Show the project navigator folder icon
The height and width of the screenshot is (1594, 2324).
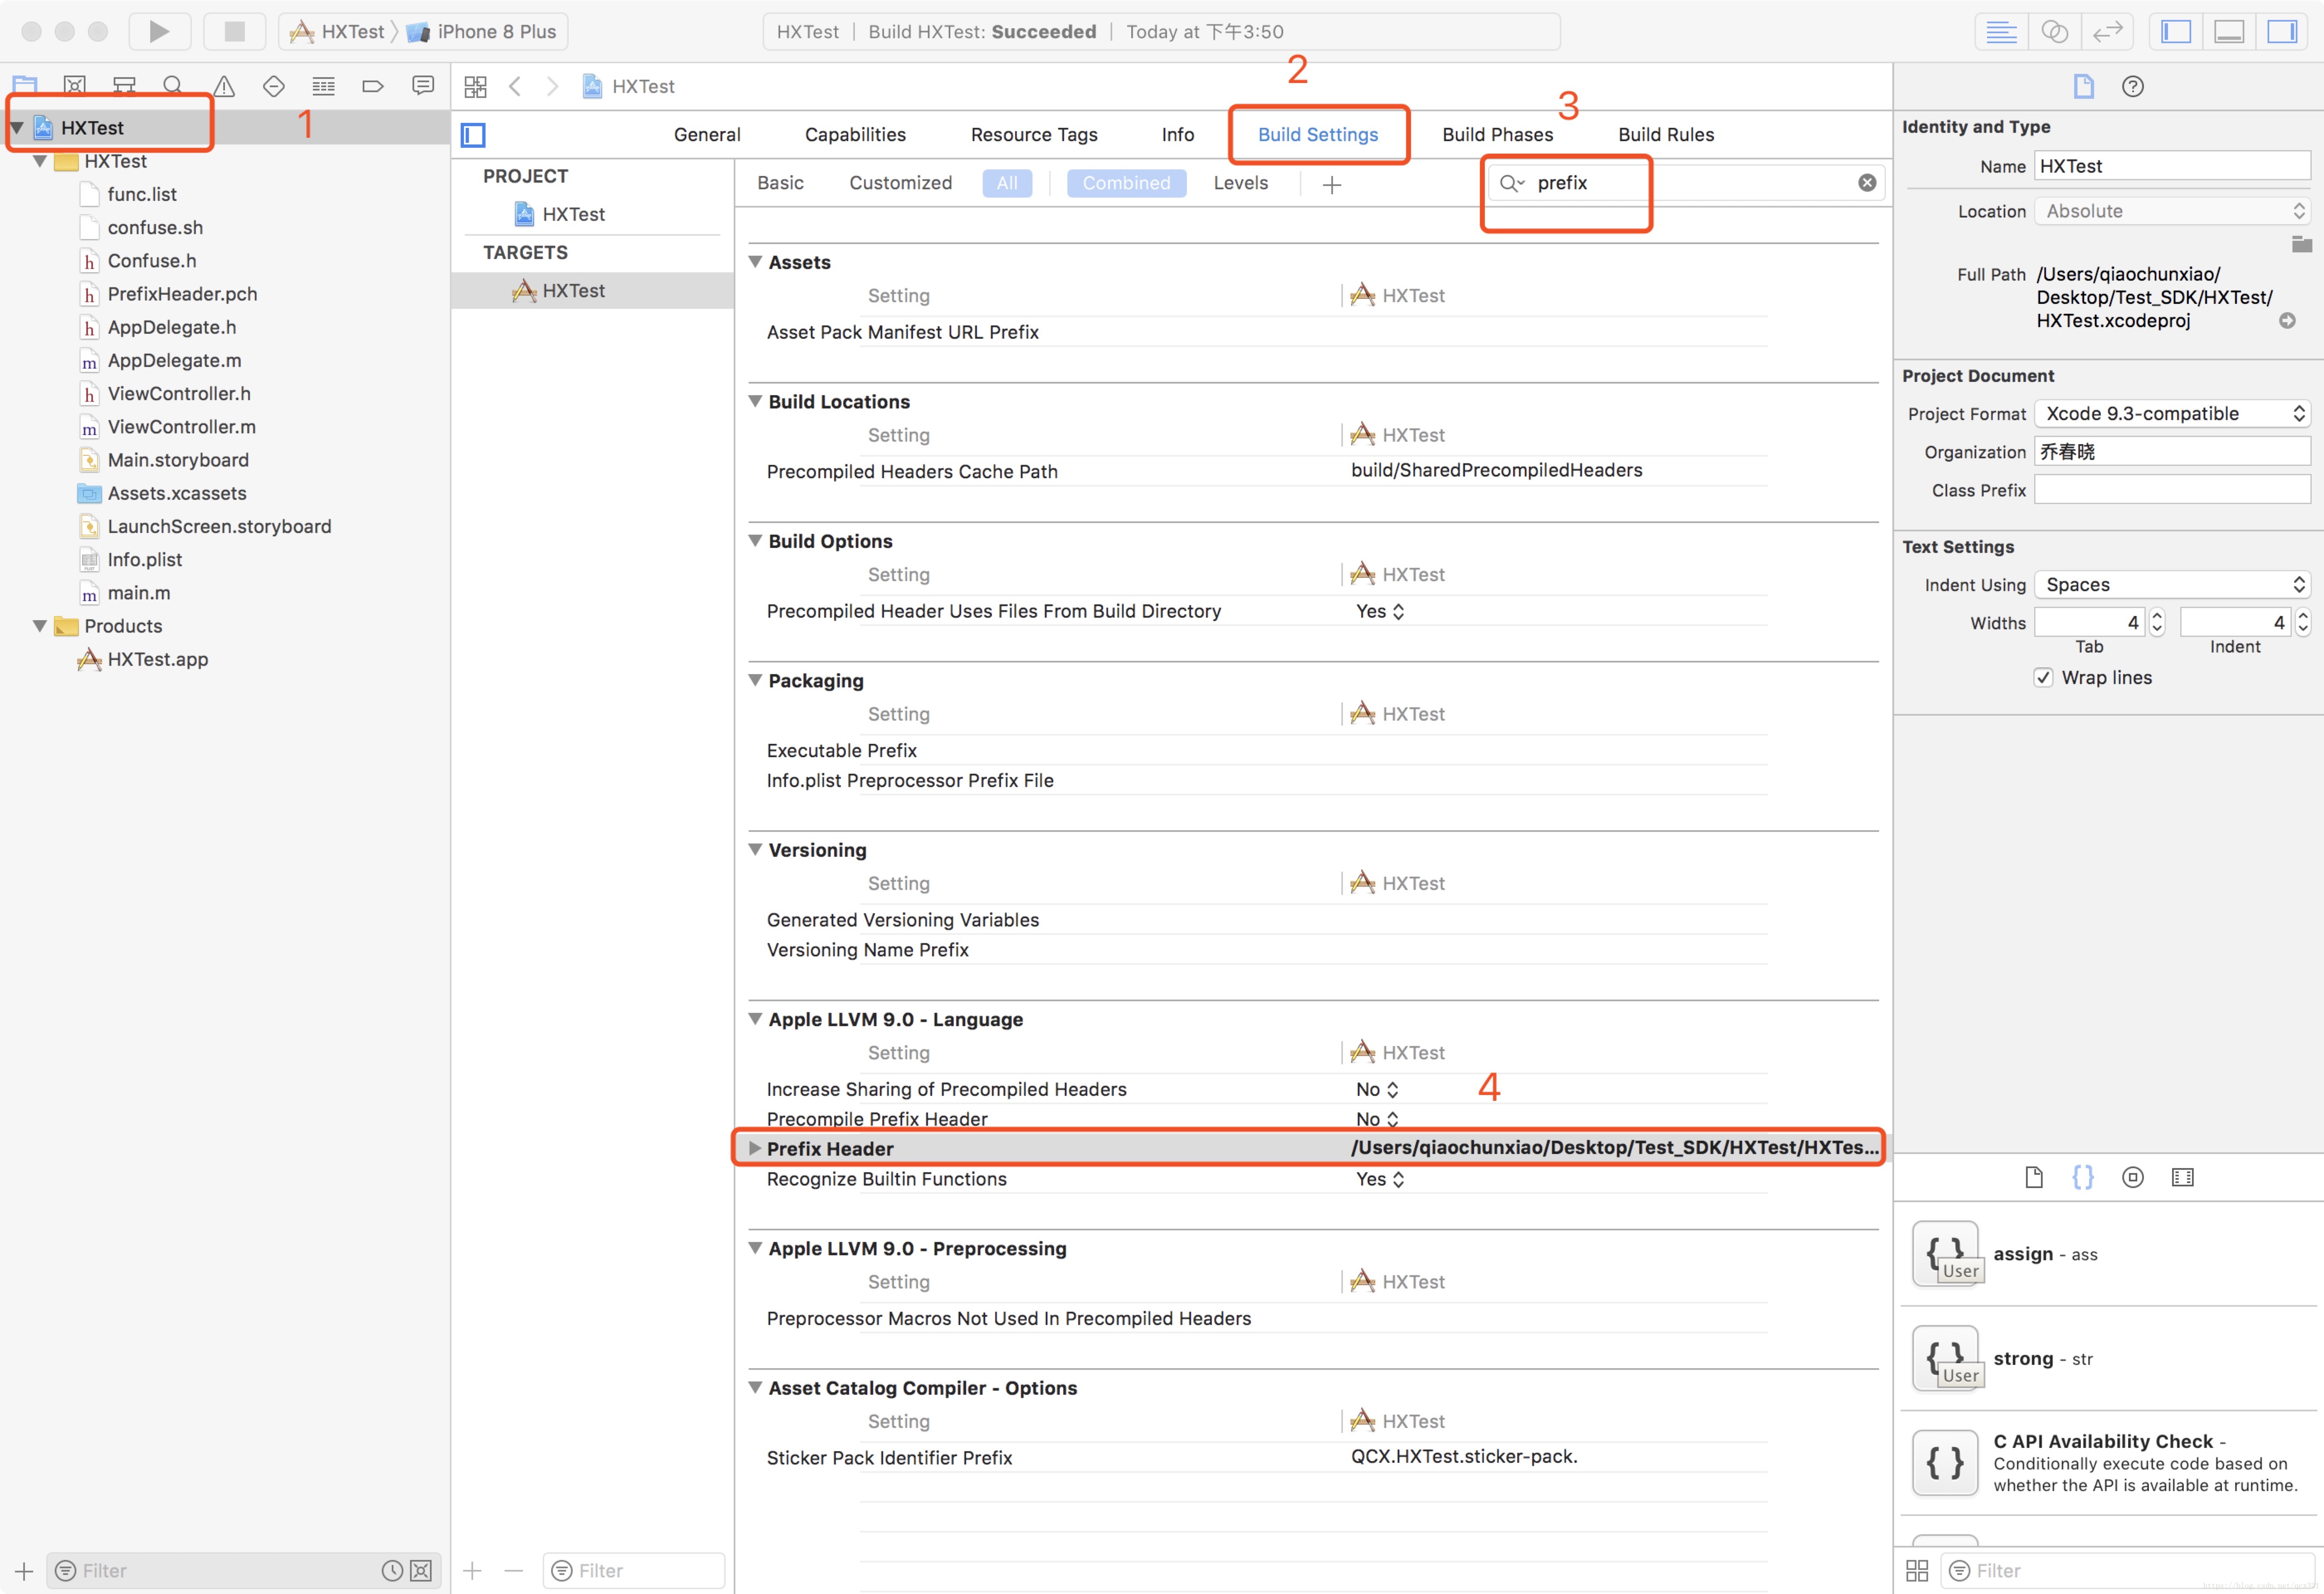(x=25, y=86)
